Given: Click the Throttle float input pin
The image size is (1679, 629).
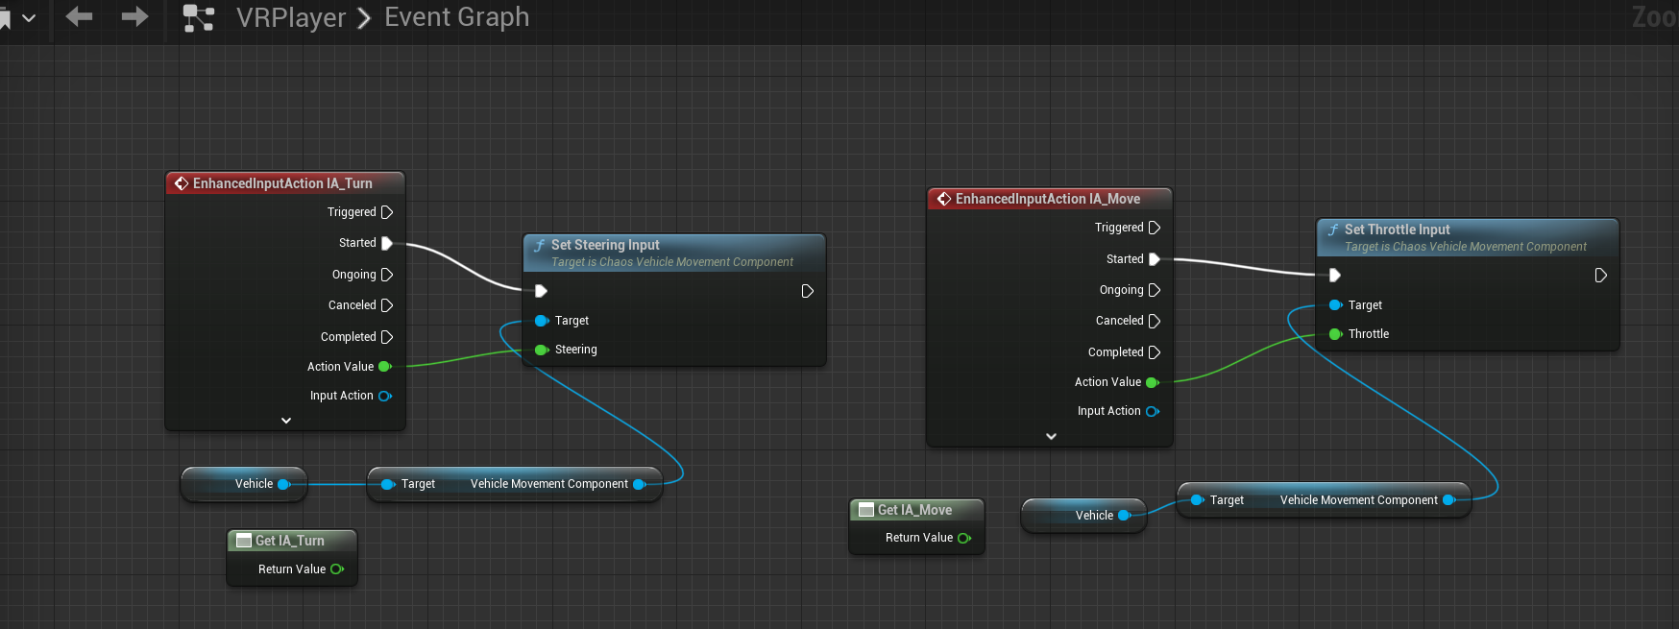Looking at the screenshot, I should pos(1335,334).
